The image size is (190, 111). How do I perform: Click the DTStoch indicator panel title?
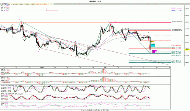tap(12, 94)
